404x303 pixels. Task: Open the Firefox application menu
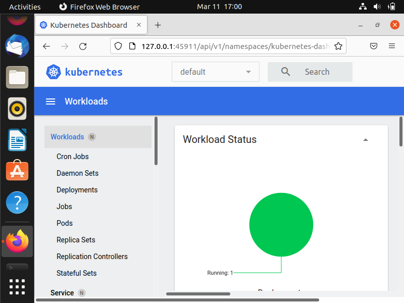tap(392, 46)
